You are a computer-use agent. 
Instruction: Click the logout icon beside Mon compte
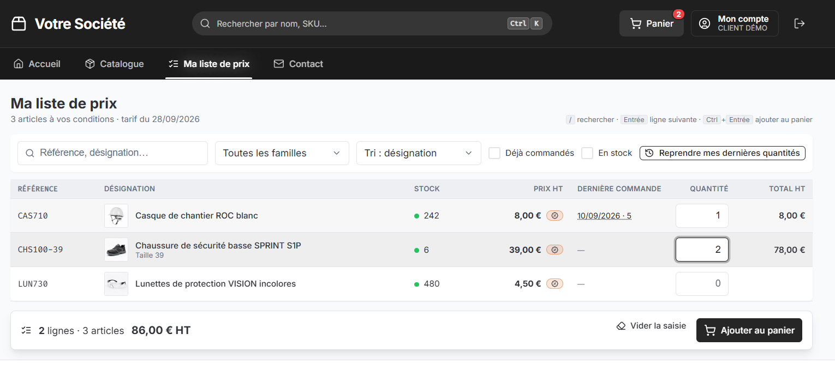pyautogui.click(x=800, y=23)
